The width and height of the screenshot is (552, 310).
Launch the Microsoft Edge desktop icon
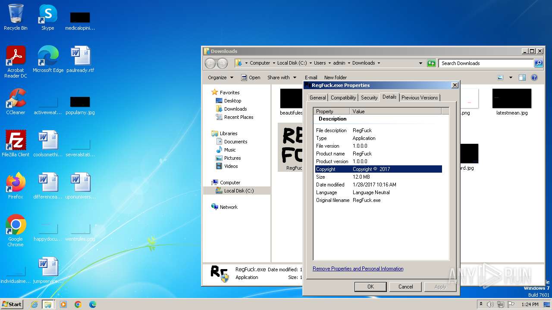pos(48,59)
